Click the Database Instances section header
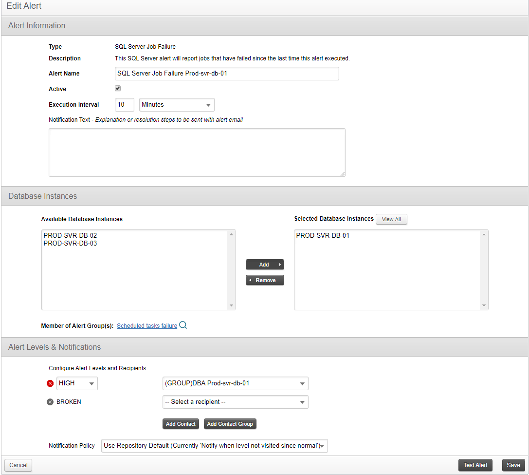This screenshot has width=529, height=475. pos(265,196)
